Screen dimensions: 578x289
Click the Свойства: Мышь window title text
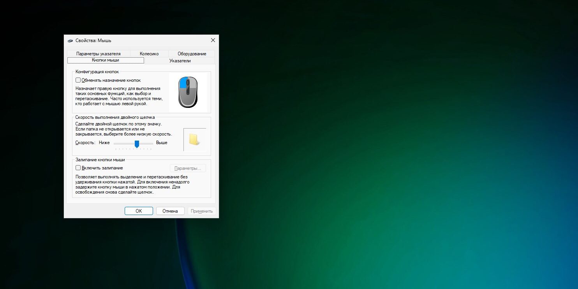[93, 41]
